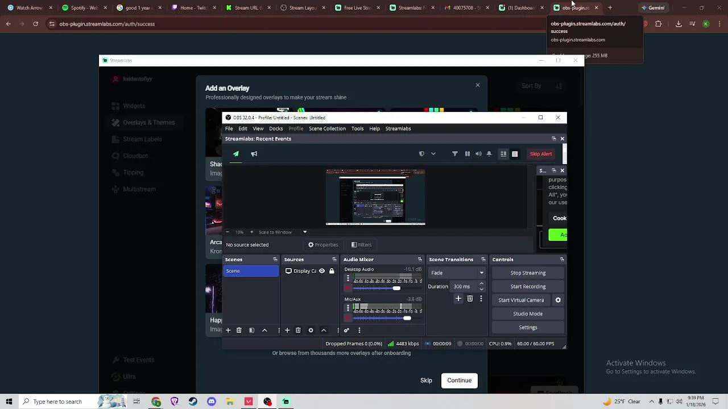The height and width of the screenshot is (409, 728).
Task: Switch to the list layout view in Recent Events
Action: 515,154
